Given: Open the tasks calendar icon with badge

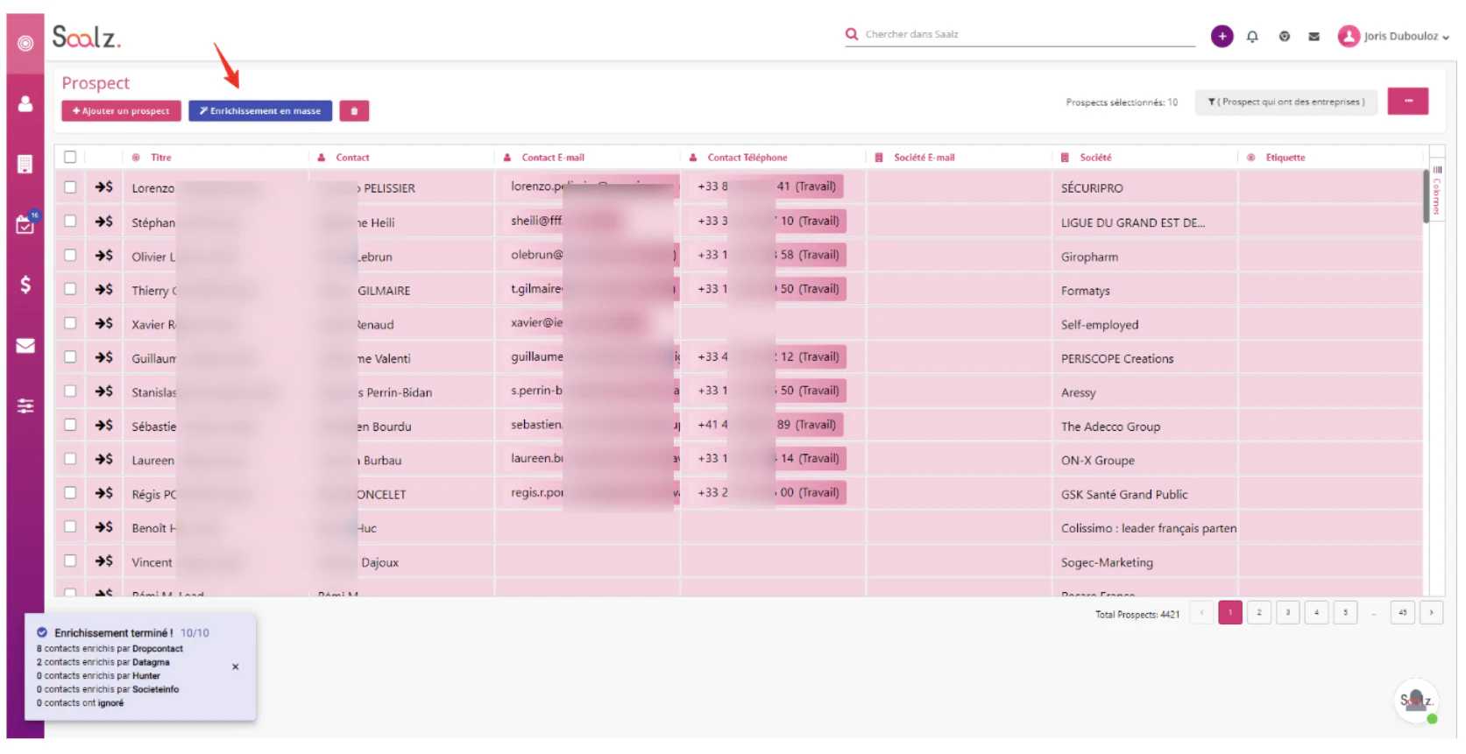Looking at the screenshot, I should [25, 224].
